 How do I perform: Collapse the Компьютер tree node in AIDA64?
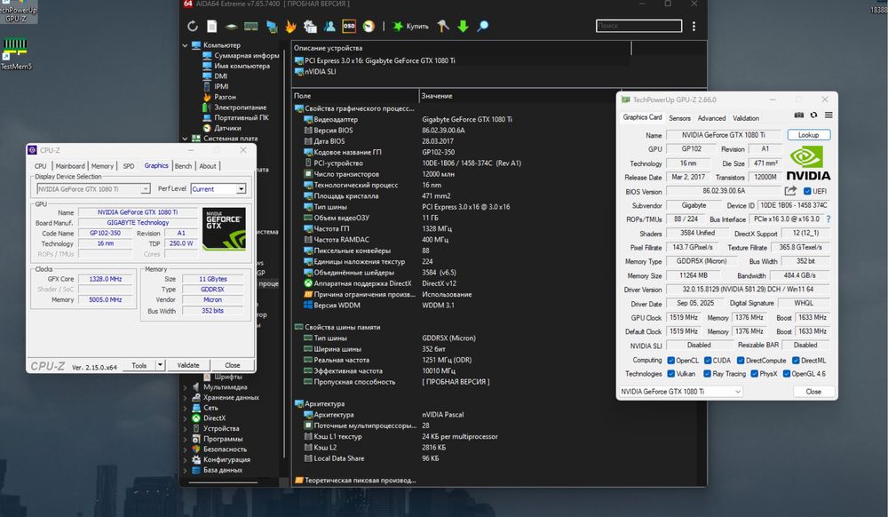[185, 45]
